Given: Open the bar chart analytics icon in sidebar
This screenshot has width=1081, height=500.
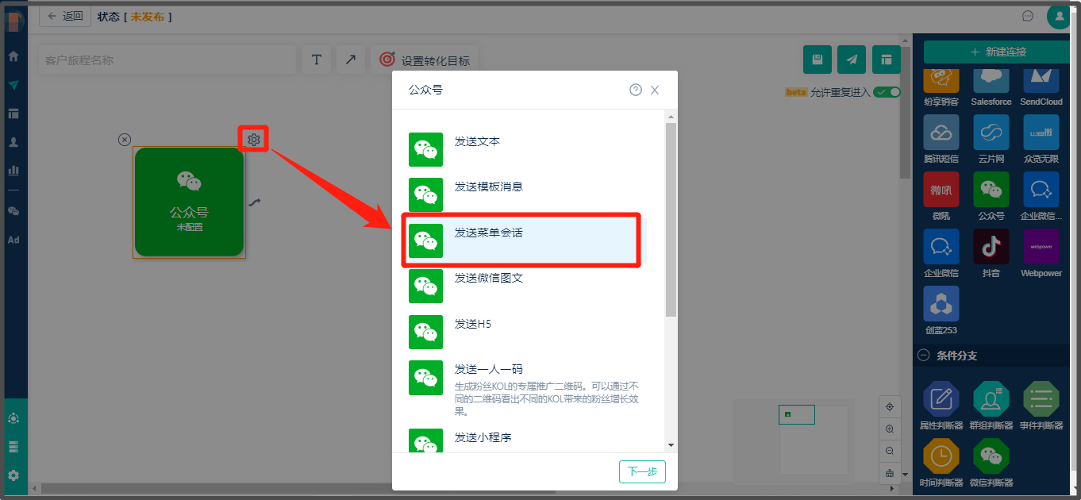Looking at the screenshot, I should tap(13, 170).
